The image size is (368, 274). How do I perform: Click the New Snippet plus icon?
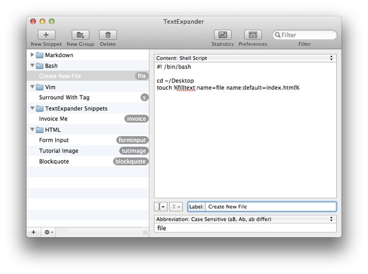pos(46,35)
